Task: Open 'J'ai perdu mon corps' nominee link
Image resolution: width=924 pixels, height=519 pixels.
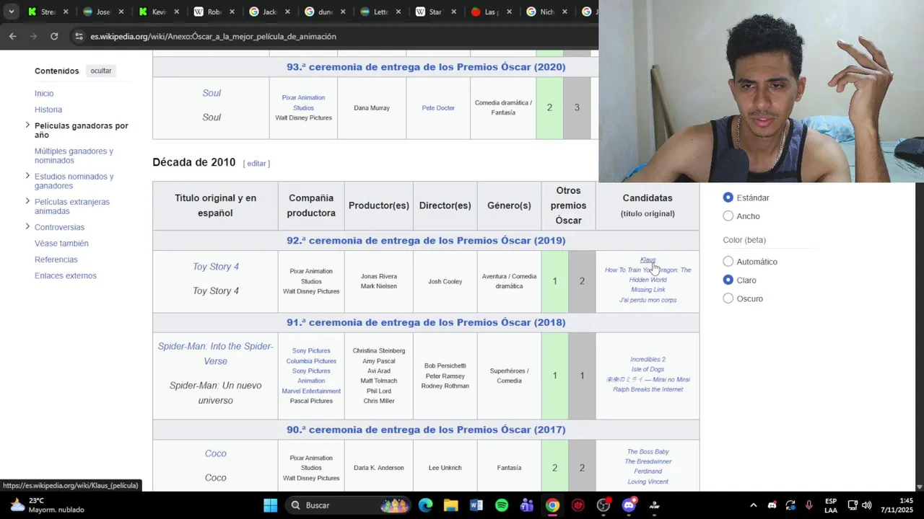Action: pos(648,300)
